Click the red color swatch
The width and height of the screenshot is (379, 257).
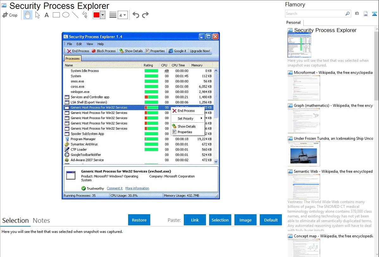(96, 15)
